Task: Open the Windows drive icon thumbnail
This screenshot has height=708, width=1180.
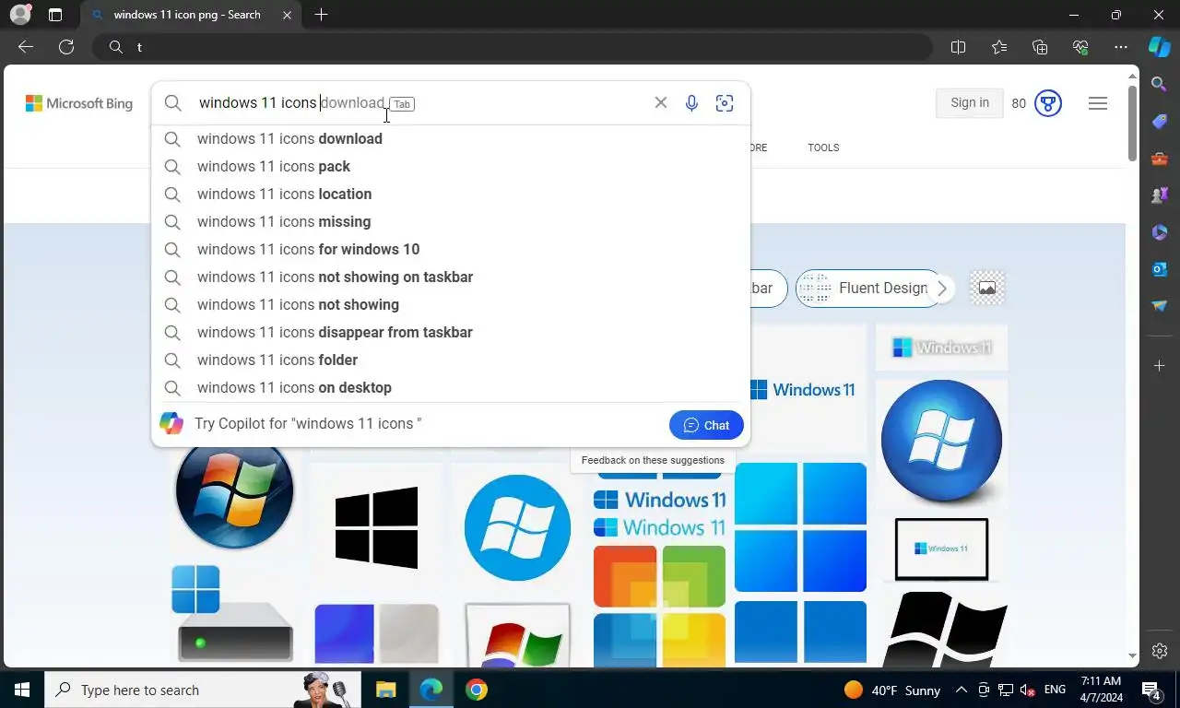Action: (x=234, y=613)
